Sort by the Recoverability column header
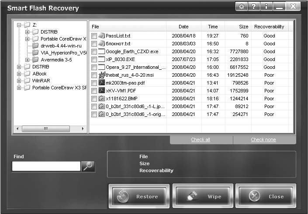 click(269, 27)
